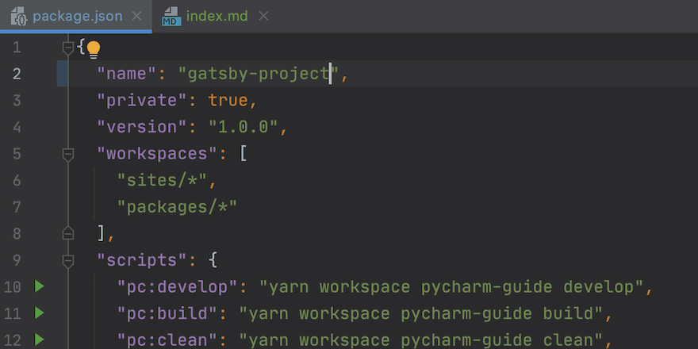The height and width of the screenshot is (349, 698).
Task: Click the yellow lightbulb intention icon
Action: point(94,49)
